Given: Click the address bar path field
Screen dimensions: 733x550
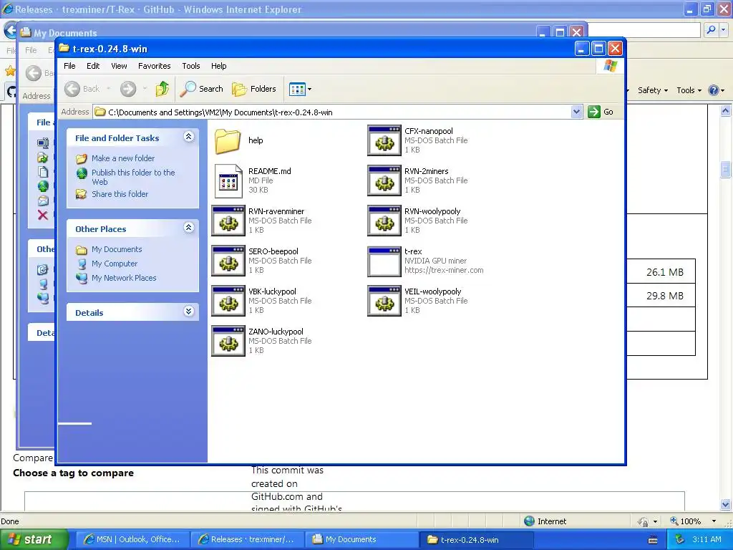Looking at the screenshot, I should tap(332, 112).
